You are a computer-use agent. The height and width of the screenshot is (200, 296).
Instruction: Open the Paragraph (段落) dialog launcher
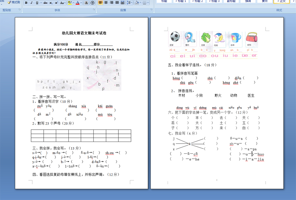pyautogui.click(x=151, y=10)
